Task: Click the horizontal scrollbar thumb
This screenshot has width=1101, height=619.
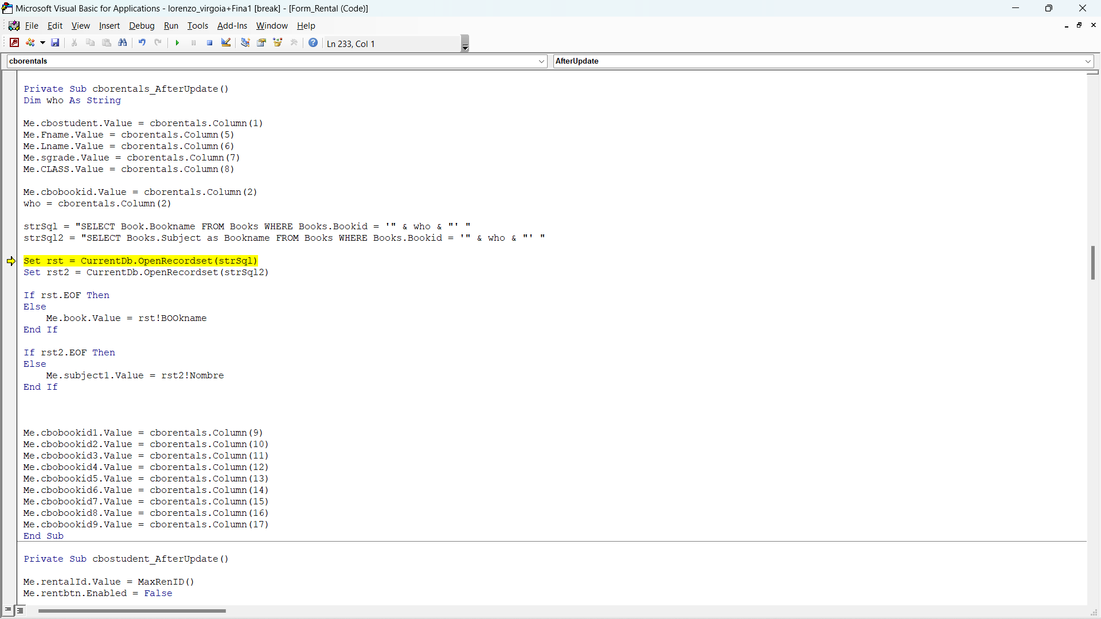Action: point(132,611)
